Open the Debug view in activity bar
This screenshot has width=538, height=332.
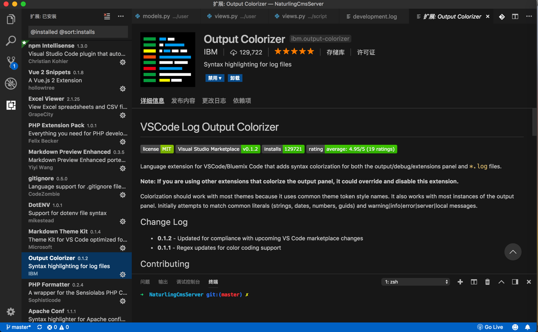click(11, 84)
